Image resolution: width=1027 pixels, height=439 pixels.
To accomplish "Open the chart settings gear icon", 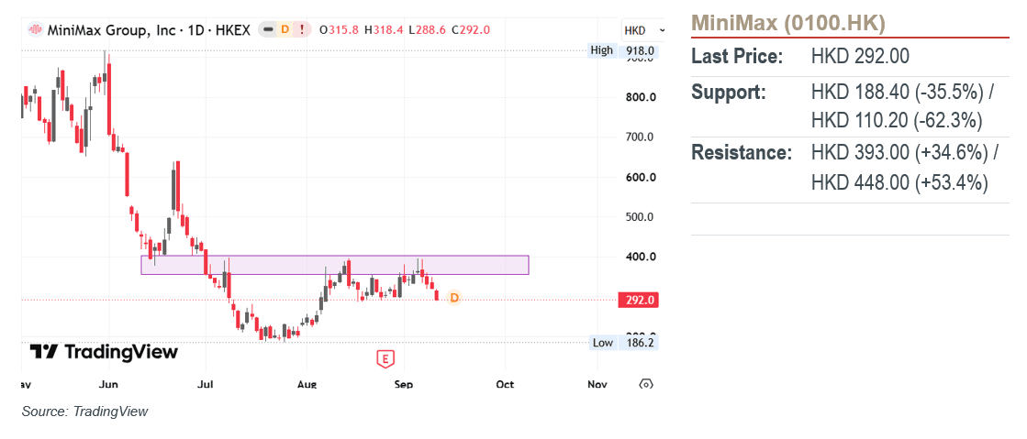I will point(646,385).
